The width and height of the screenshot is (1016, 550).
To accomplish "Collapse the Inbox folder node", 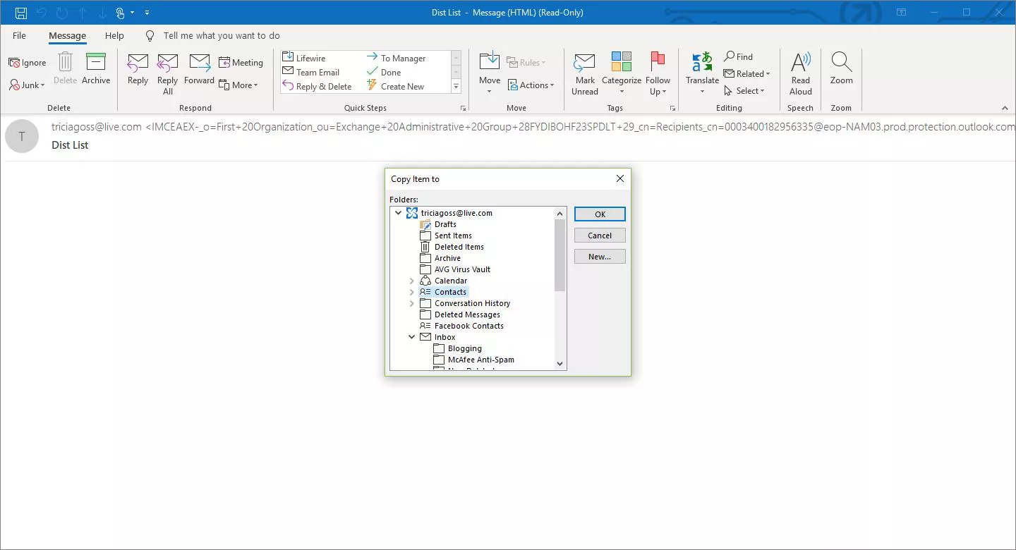I will point(412,337).
